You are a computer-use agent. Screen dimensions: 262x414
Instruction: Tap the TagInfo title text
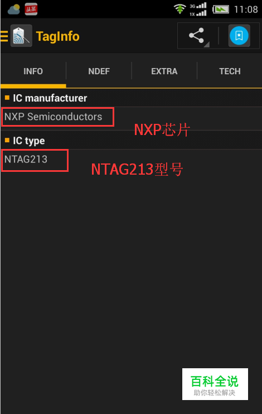[57, 36]
